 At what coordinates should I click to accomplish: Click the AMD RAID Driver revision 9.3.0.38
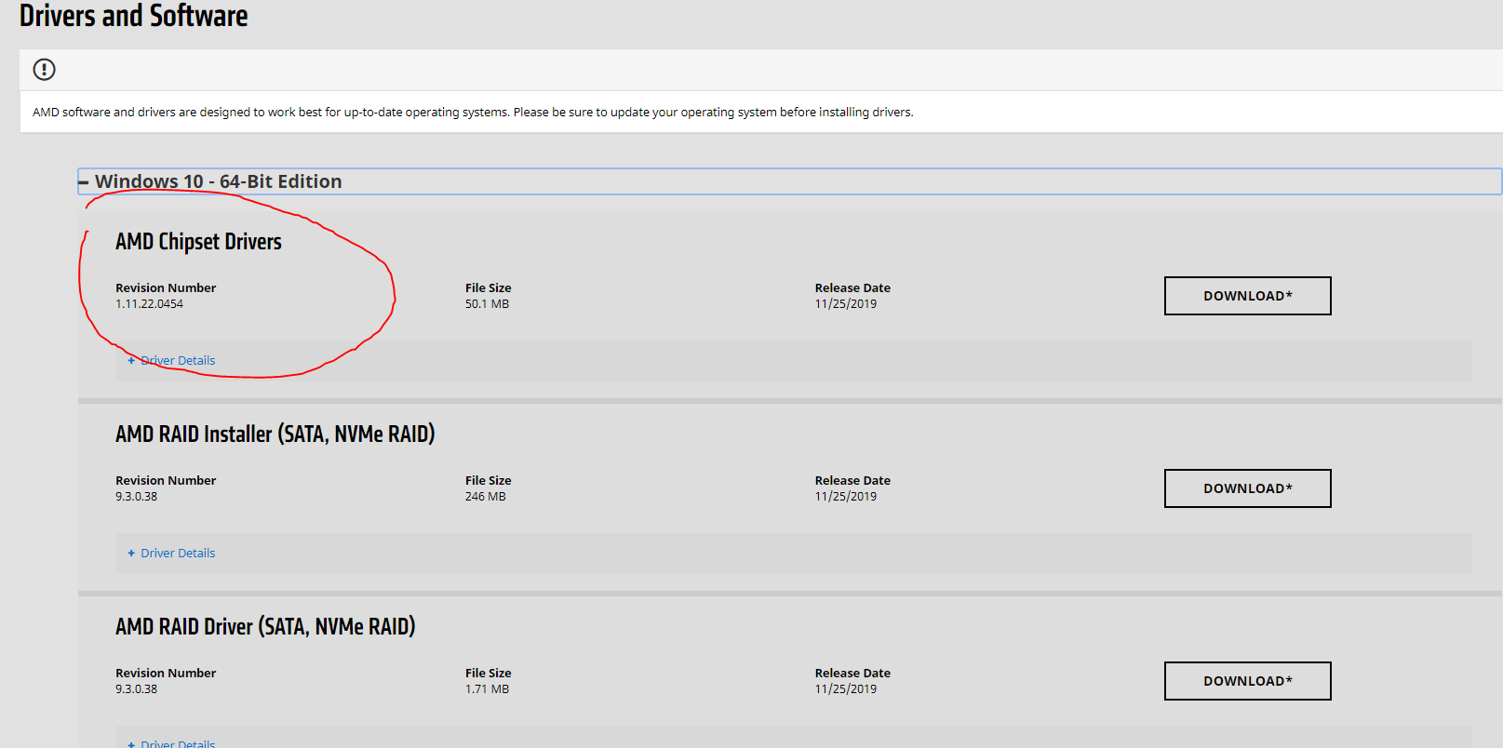coord(136,689)
